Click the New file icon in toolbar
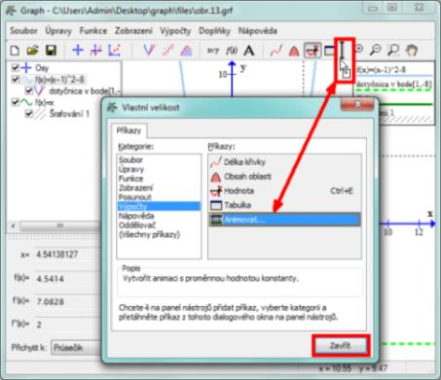This screenshot has width=441, height=380. pyautogui.click(x=15, y=51)
